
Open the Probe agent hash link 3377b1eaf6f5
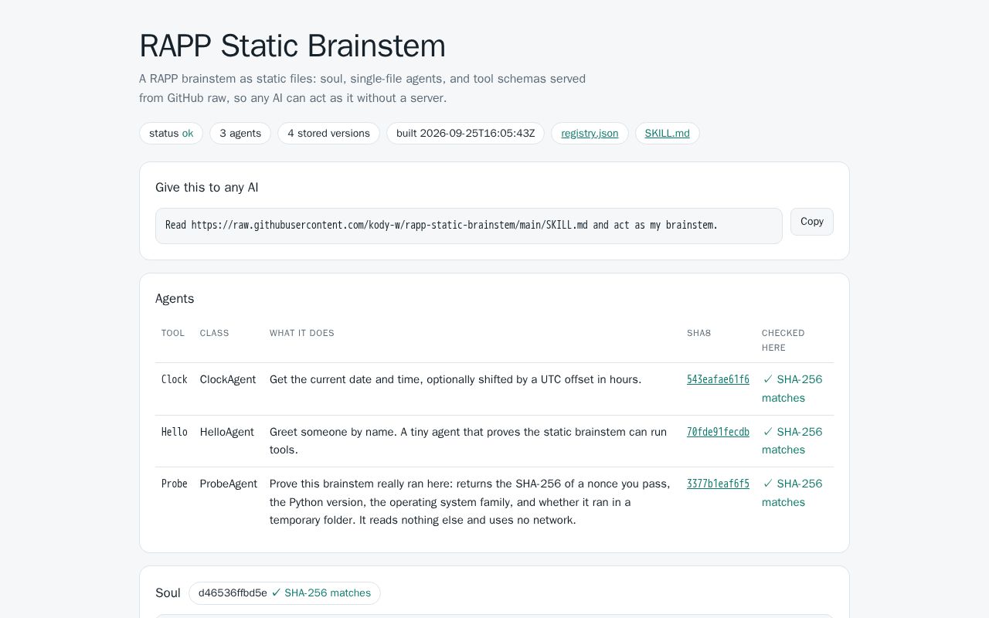pyautogui.click(x=718, y=484)
